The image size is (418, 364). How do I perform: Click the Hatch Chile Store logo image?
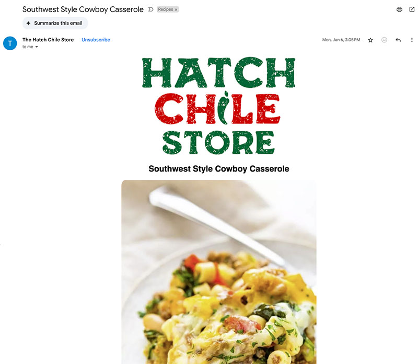pos(218,106)
